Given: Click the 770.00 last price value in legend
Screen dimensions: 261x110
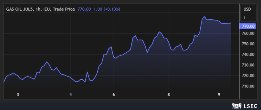Looking at the screenshot, I should coord(84,9).
